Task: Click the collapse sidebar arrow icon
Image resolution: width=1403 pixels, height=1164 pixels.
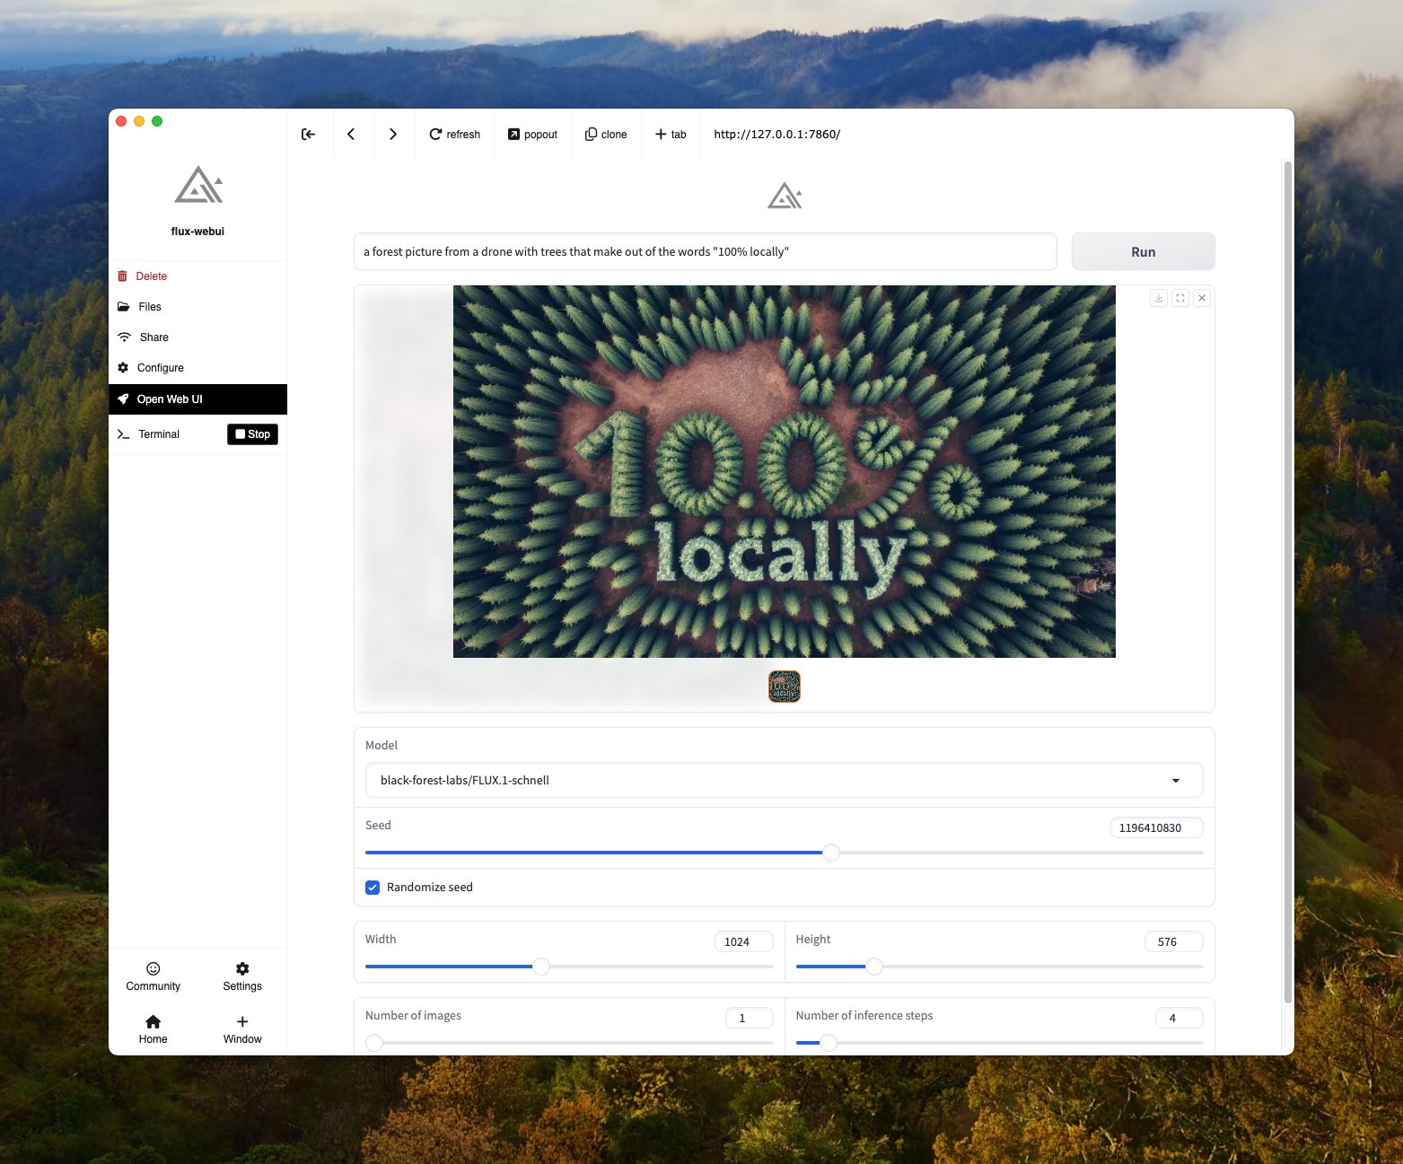Action: click(x=309, y=135)
